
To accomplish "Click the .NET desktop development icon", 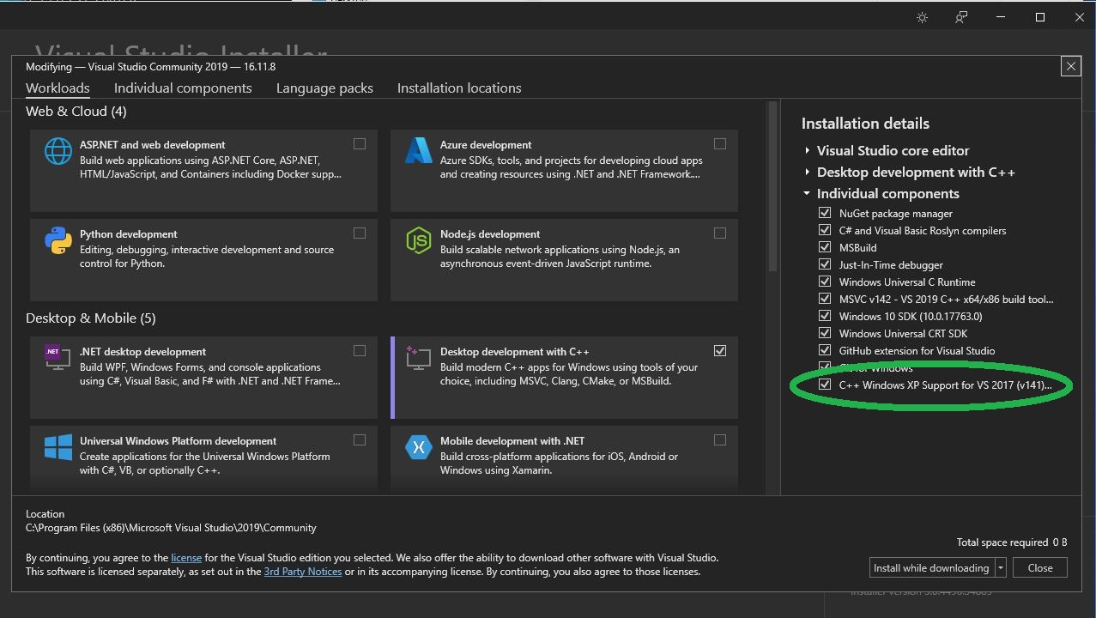I will pyautogui.click(x=57, y=357).
